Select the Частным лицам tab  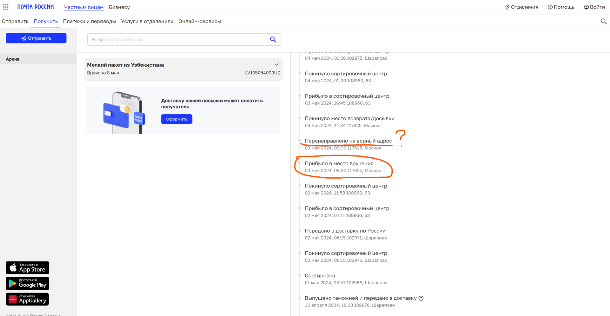tap(84, 7)
